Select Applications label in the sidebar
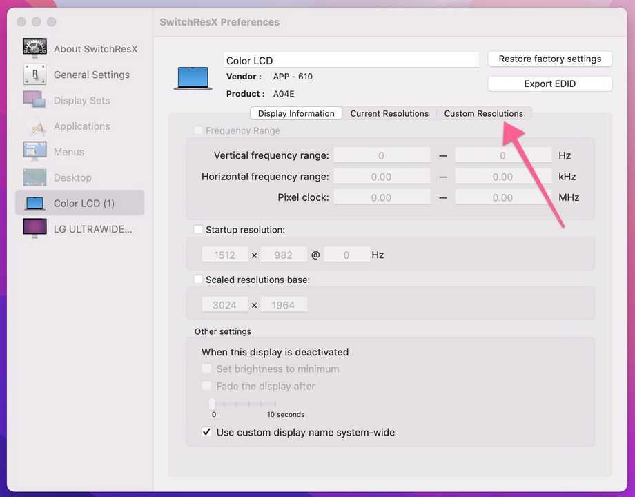The image size is (635, 497). (82, 126)
